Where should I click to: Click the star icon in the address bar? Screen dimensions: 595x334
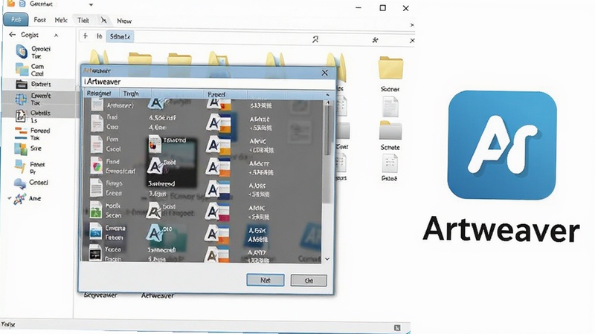coord(375,40)
